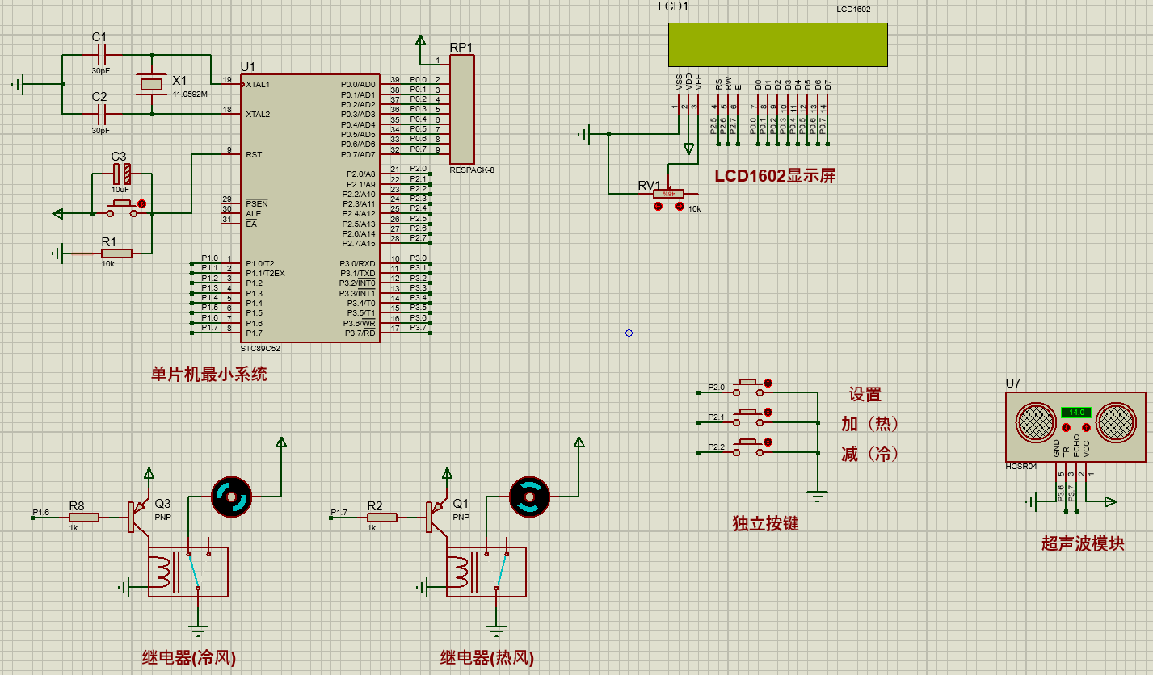1153x675 pixels.
Task: Toggle the red latch dot on P2.2 button
Action: pyautogui.click(x=768, y=442)
